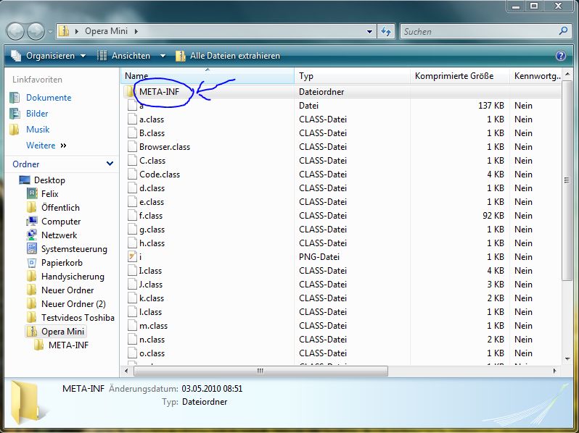Click the PNG image icon of file i
This screenshot has width=579, height=433.
pos(132,256)
